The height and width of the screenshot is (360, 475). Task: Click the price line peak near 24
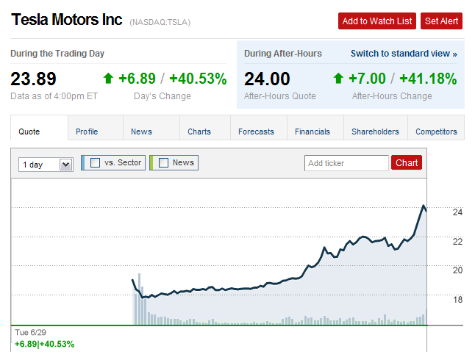coord(424,206)
